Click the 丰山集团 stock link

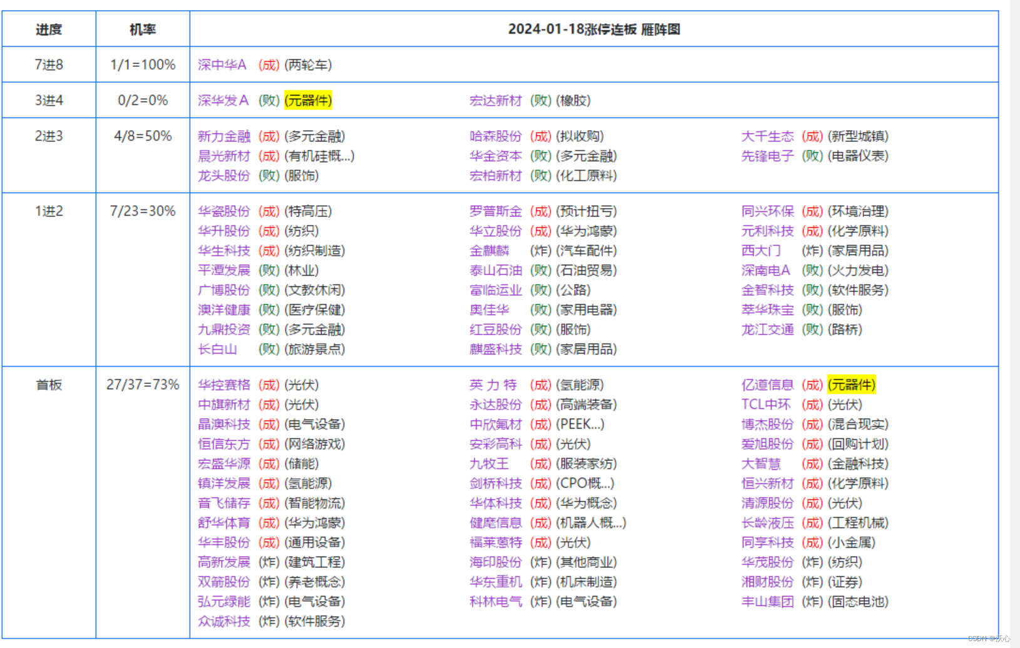[x=767, y=602]
